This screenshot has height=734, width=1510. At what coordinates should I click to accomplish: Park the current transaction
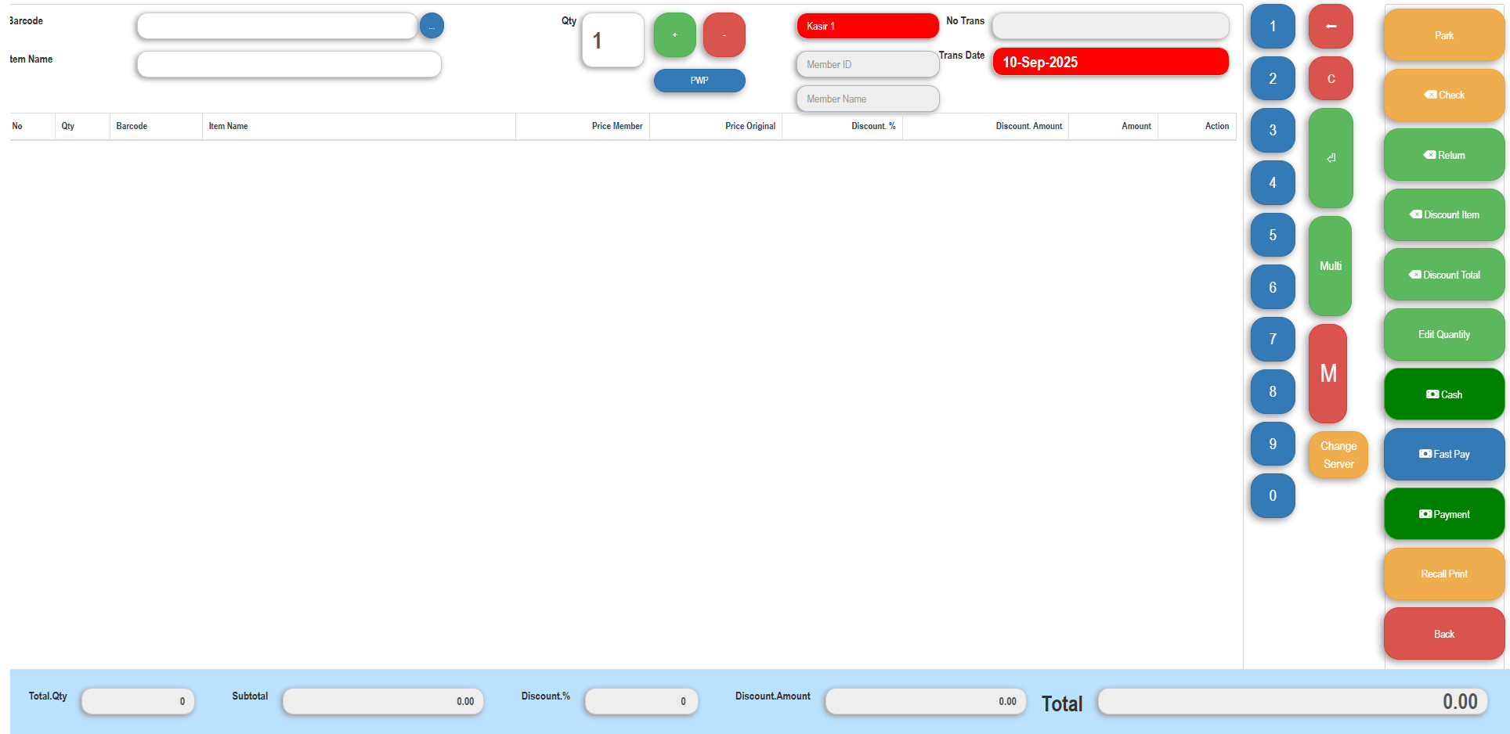1443,35
